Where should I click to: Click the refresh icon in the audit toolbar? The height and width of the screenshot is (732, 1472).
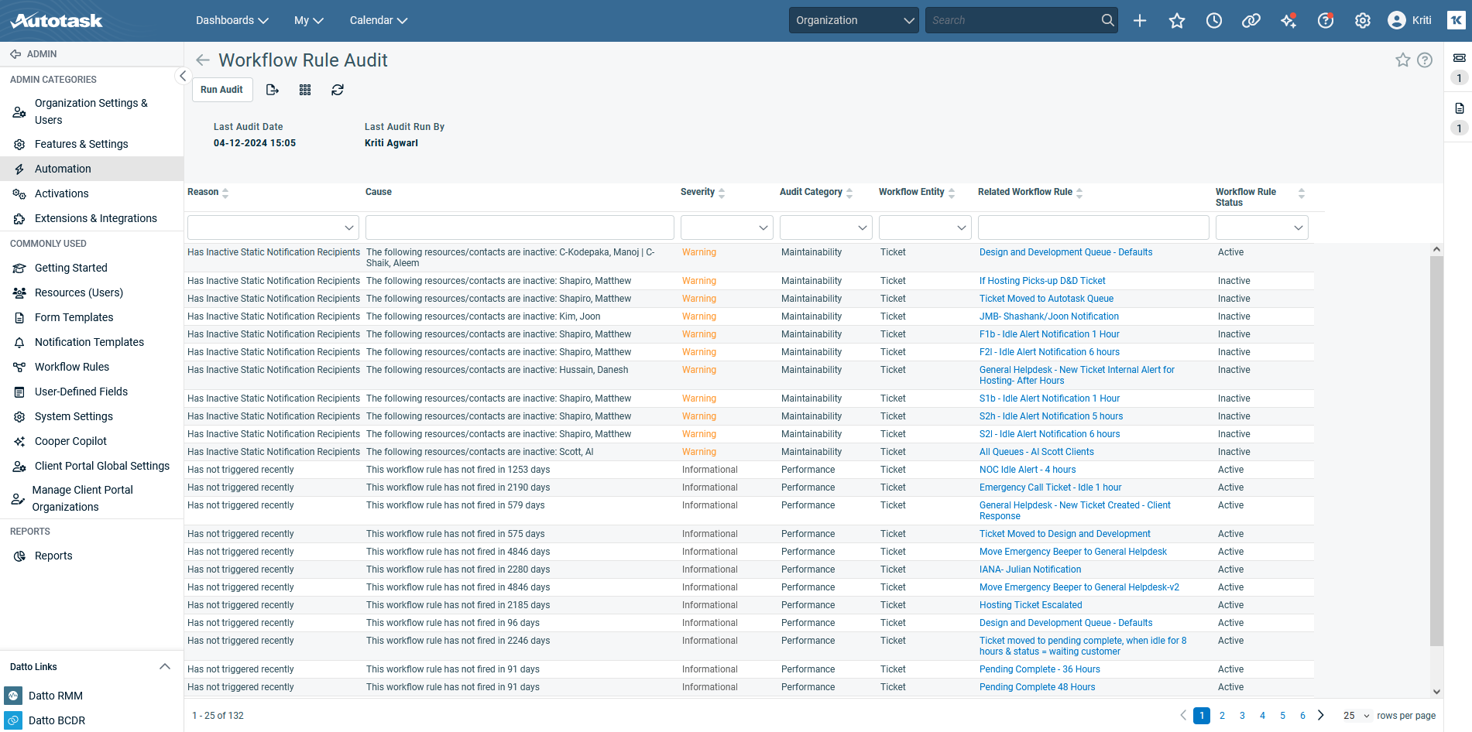(x=338, y=90)
